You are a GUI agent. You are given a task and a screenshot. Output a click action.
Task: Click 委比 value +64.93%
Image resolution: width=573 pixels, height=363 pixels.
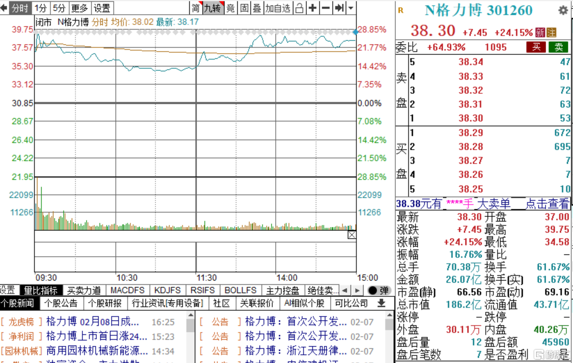(x=446, y=47)
